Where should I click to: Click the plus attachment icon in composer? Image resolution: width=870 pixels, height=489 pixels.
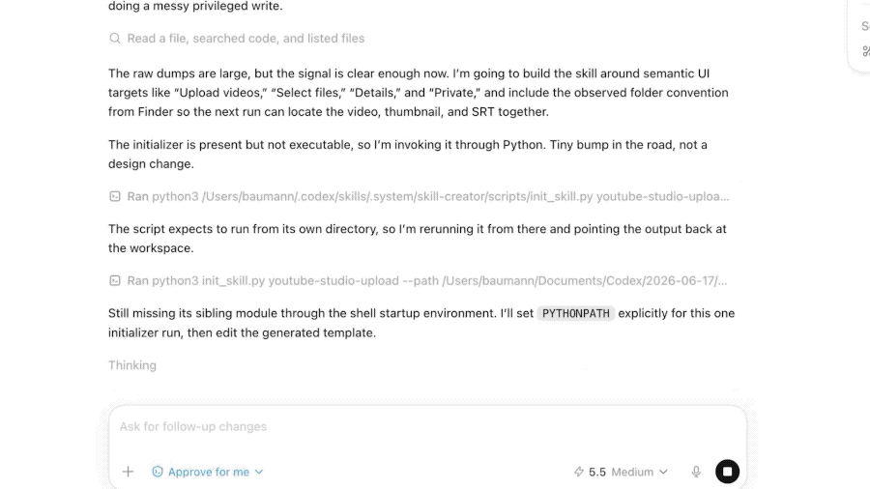129,472
